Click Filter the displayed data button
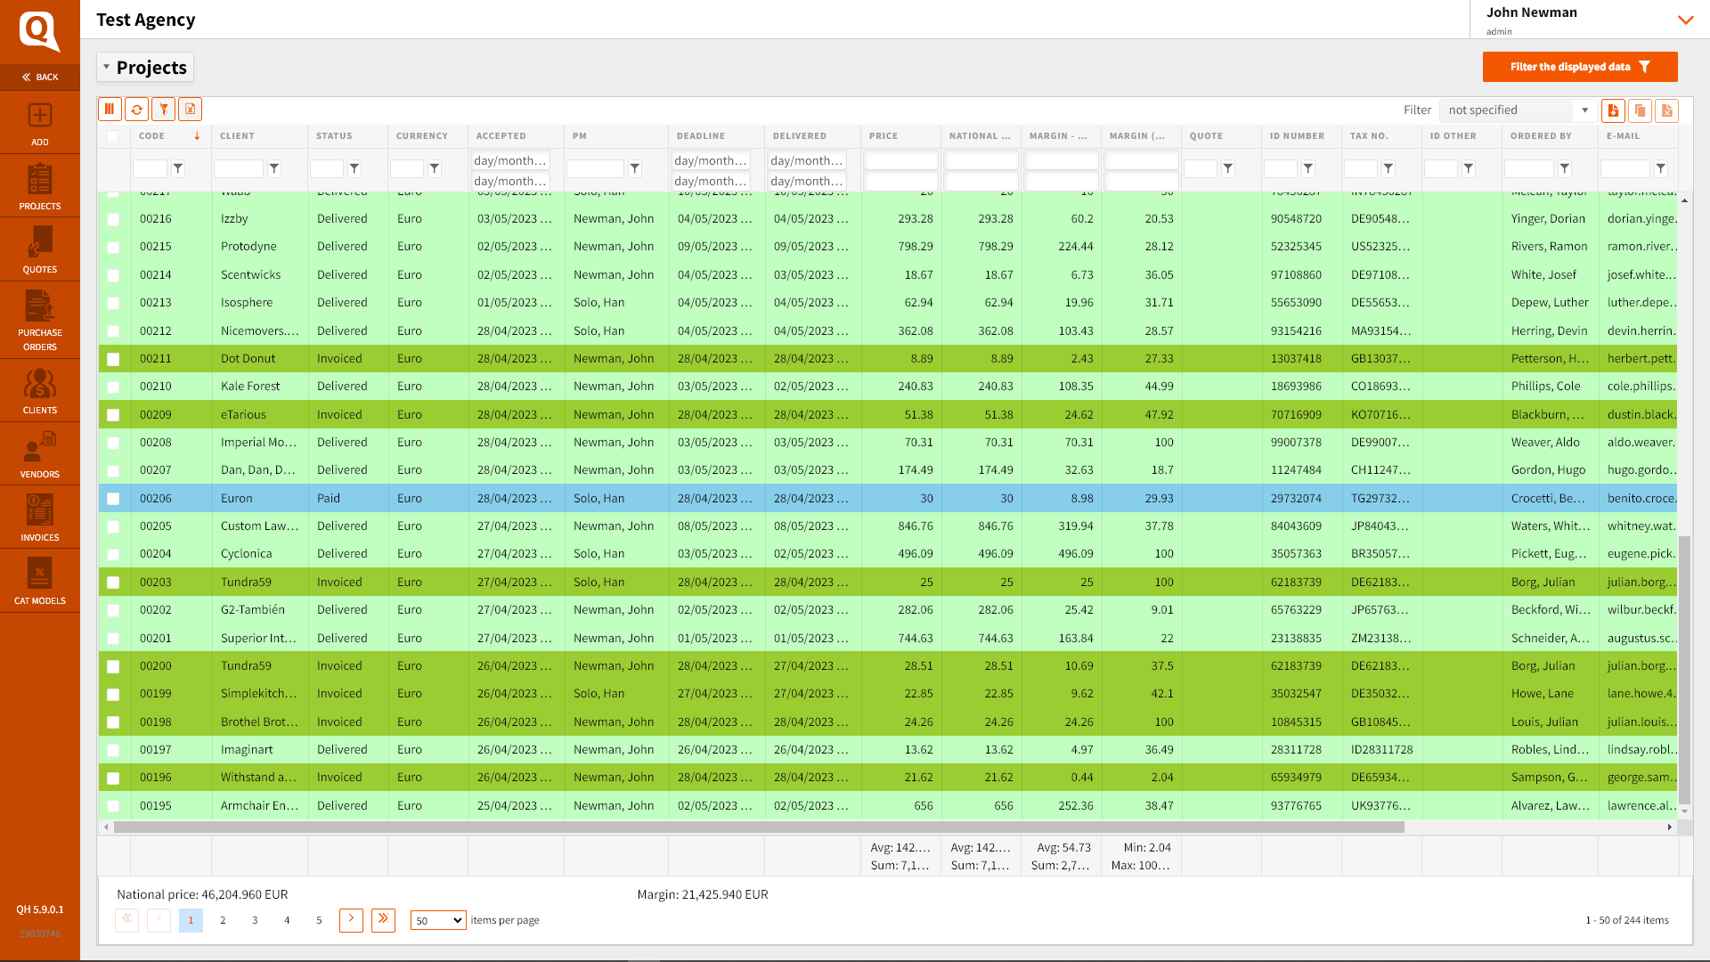This screenshot has height=962, width=1710. click(1580, 67)
